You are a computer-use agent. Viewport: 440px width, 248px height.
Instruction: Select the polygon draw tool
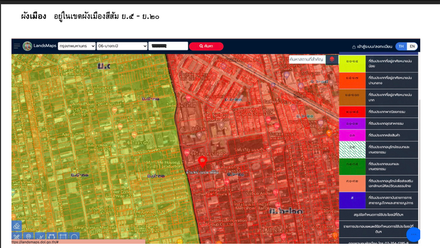tap(52, 237)
